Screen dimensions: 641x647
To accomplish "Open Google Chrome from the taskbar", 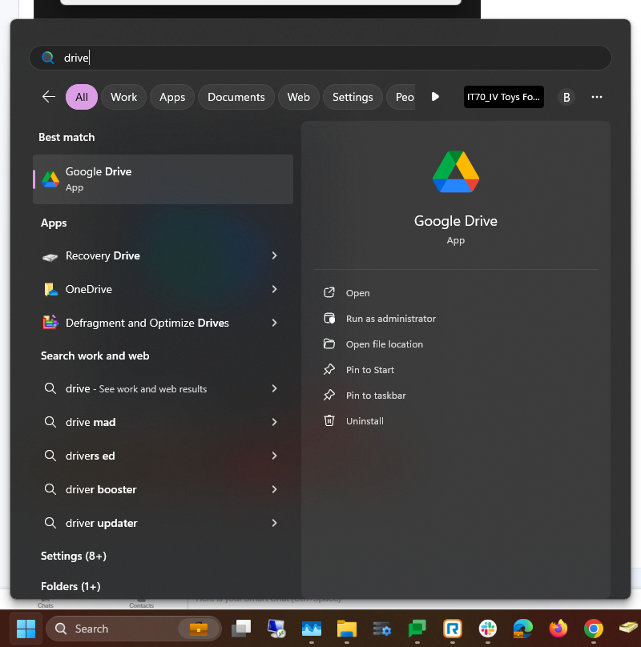I will (x=594, y=629).
